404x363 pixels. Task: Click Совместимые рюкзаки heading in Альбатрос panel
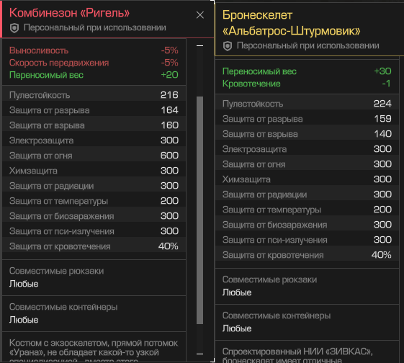(x=269, y=279)
